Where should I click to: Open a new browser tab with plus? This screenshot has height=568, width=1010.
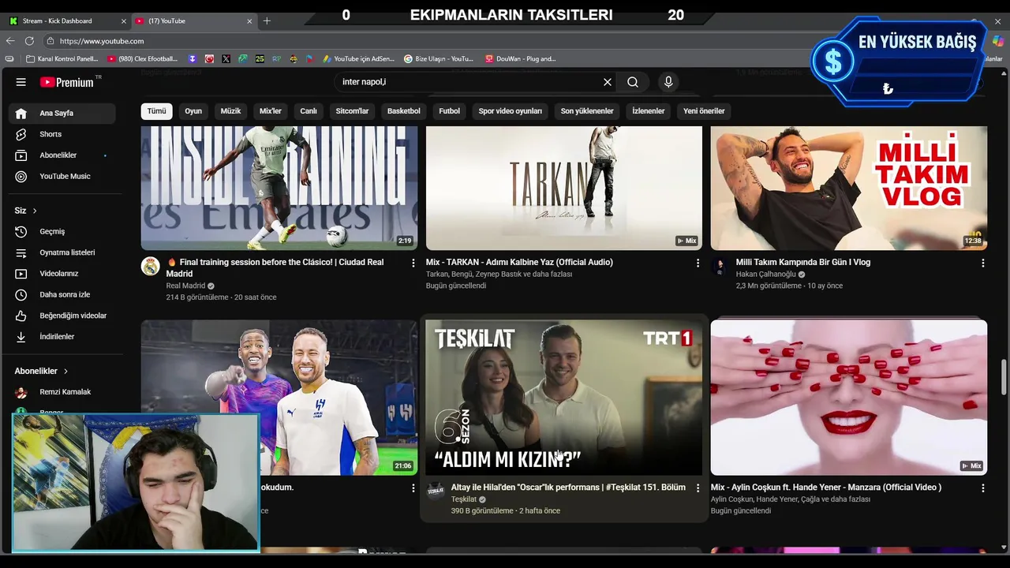point(267,21)
